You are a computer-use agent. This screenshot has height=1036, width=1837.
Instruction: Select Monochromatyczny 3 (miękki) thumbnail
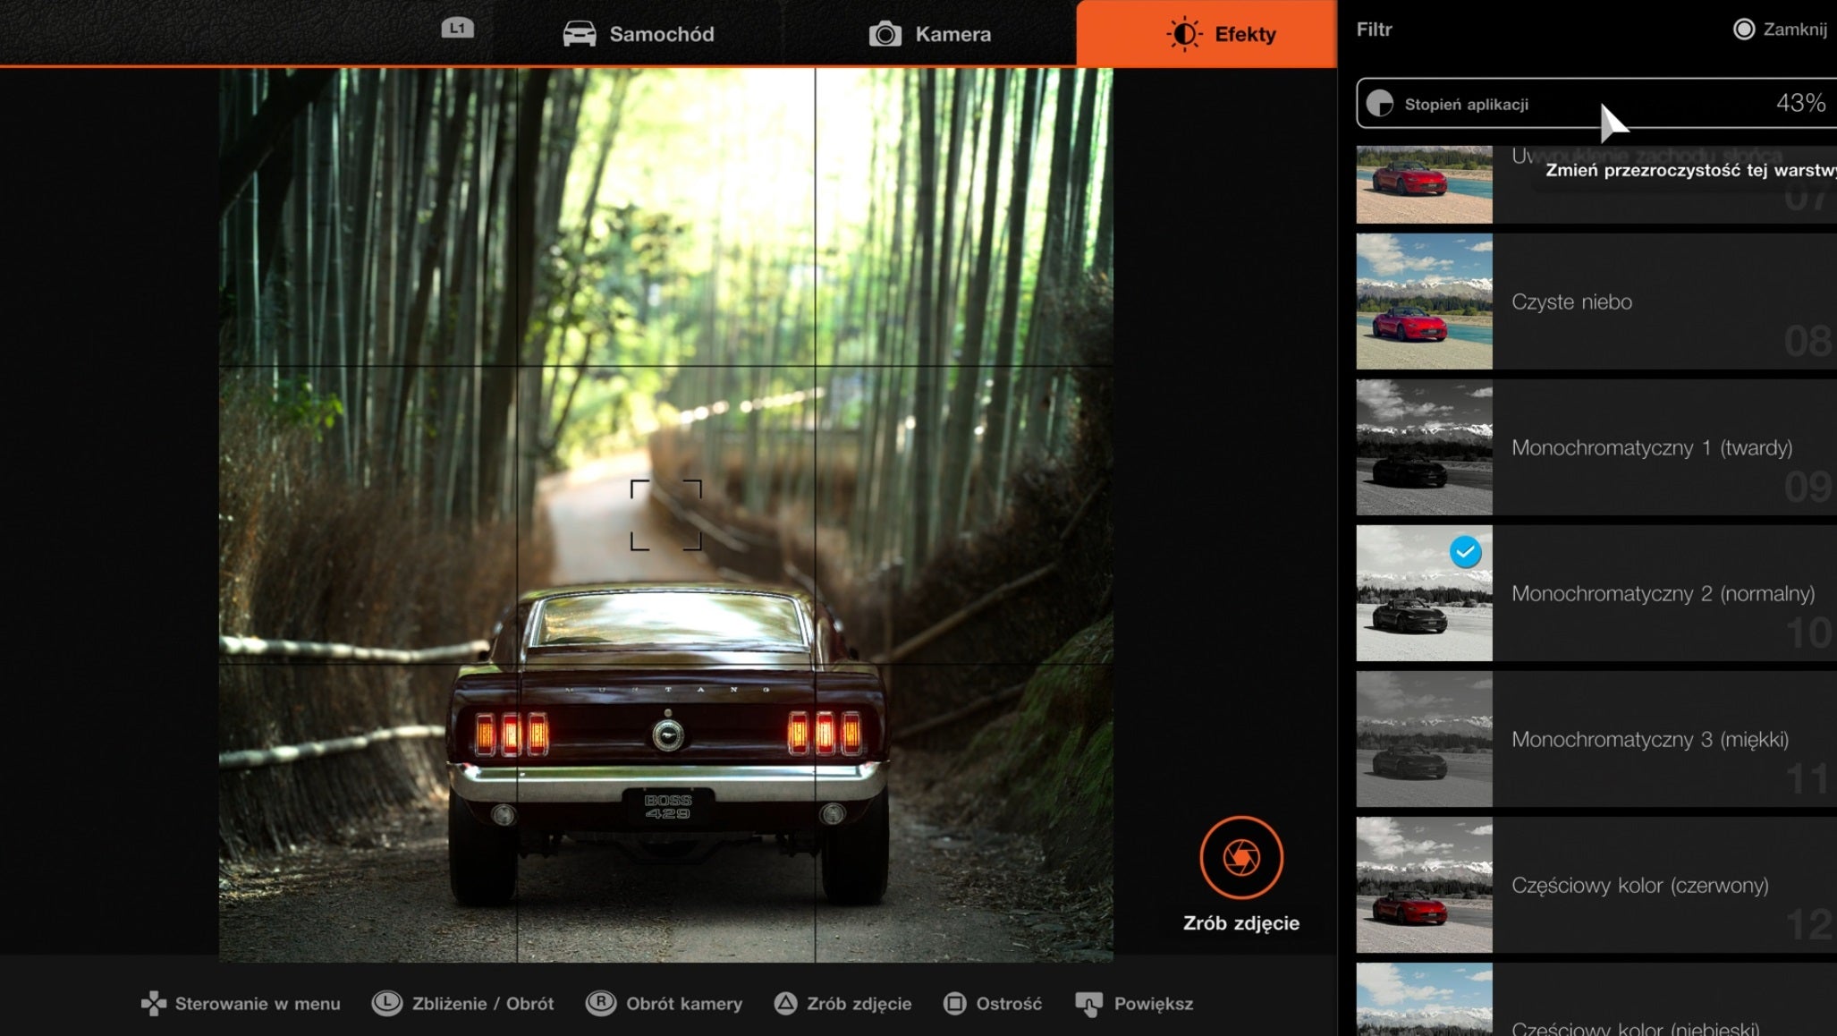(1424, 739)
